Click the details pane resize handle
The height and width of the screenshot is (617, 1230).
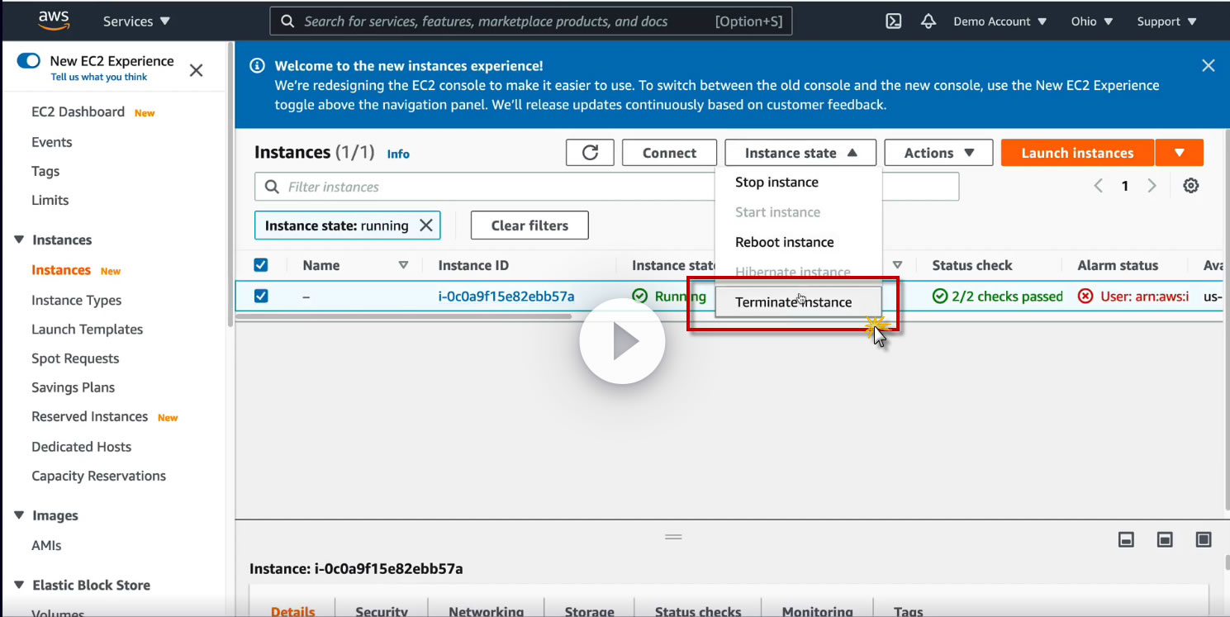tap(673, 537)
